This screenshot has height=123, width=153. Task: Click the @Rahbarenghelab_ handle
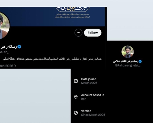click(128, 65)
